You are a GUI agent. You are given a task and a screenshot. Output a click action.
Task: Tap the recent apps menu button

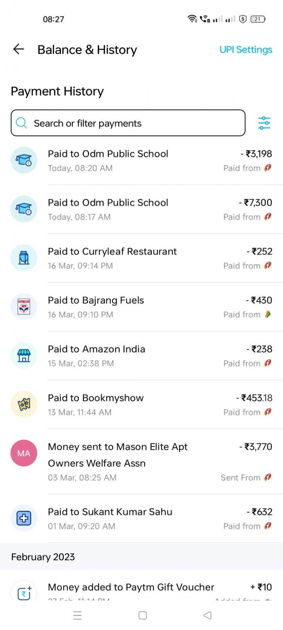[77, 615]
